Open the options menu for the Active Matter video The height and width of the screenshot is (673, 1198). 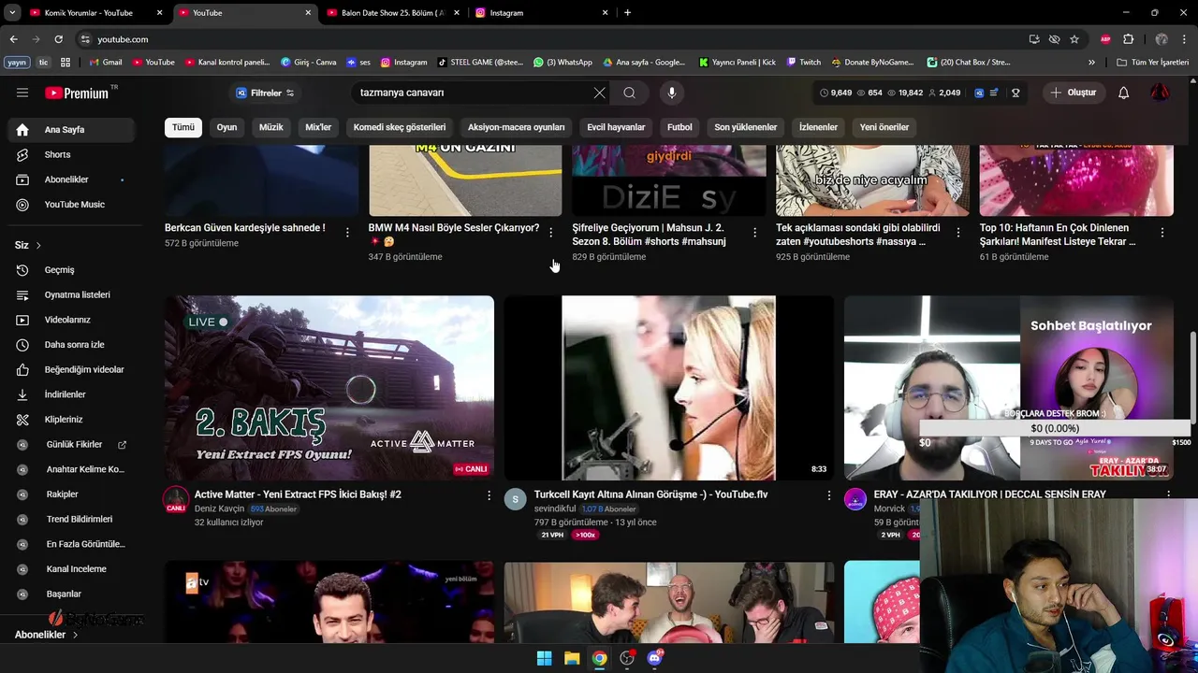[x=488, y=495]
